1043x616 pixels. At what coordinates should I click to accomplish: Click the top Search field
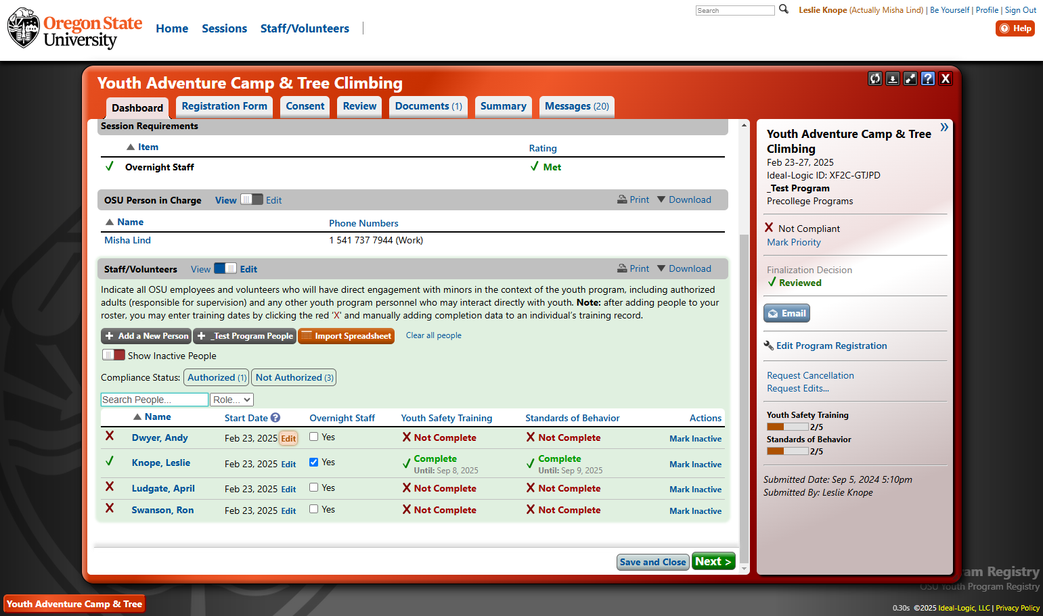[735, 10]
